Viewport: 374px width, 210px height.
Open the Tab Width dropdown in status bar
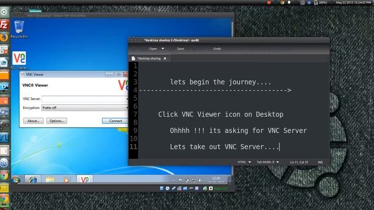click(x=268, y=162)
